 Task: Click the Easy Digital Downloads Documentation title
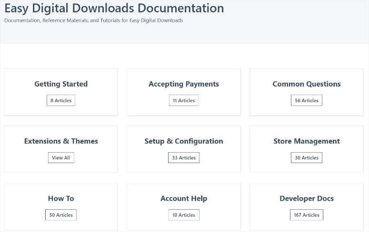(x=114, y=9)
